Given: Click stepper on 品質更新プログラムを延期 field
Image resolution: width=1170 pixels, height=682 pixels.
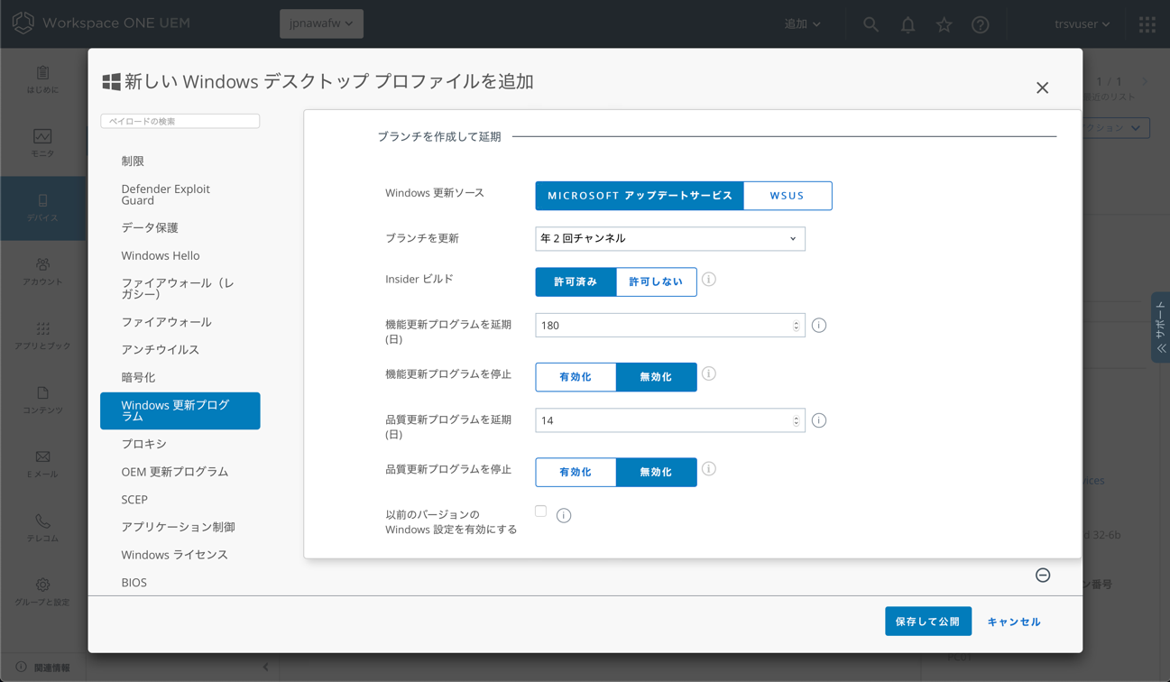Looking at the screenshot, I should click(796, 420).
